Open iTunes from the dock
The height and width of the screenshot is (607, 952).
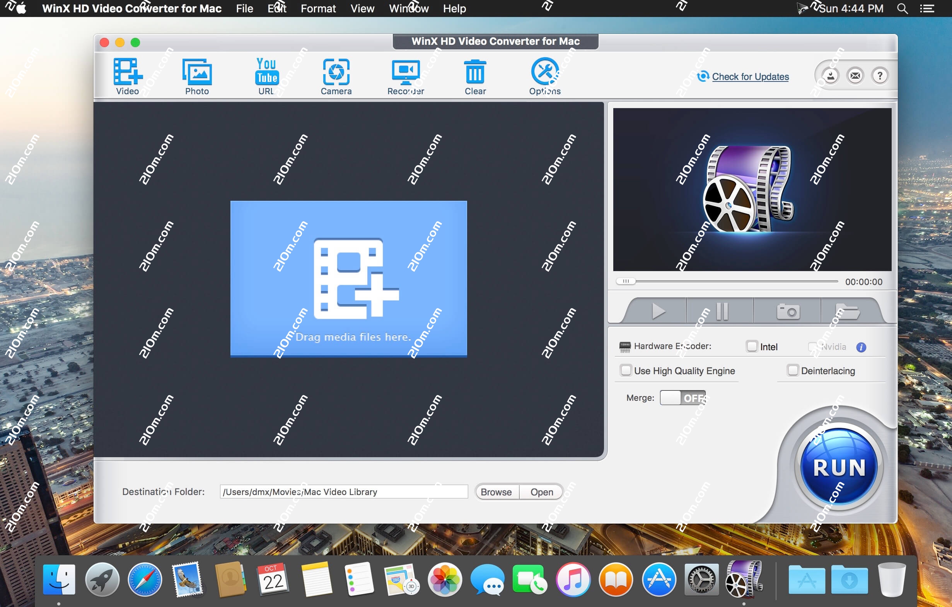573,579
